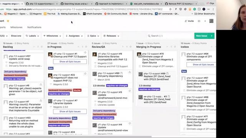Image resolution: width=246 pixels, height=138 pixels.
Task: Click the 2.3-develop label on Replace ZF1 Zend_Feed #89
Action: point(145,85)
